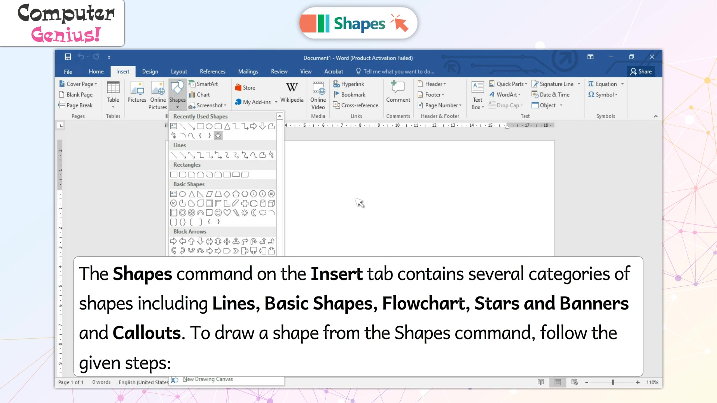Select the up block arrow in Block Arrows
The height and width of the screenshot is (403, 717).
pyautogui.click(x=192, y=242)
